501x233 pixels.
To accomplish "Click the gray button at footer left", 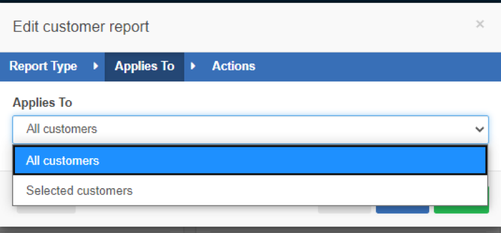I will (46, 210).
